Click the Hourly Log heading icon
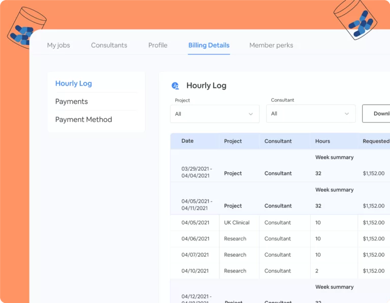390x303 pixels. click(175, 85)
